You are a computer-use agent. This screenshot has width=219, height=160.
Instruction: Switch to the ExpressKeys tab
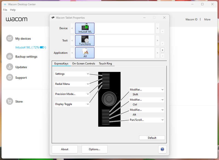click(x=61, y=64)
